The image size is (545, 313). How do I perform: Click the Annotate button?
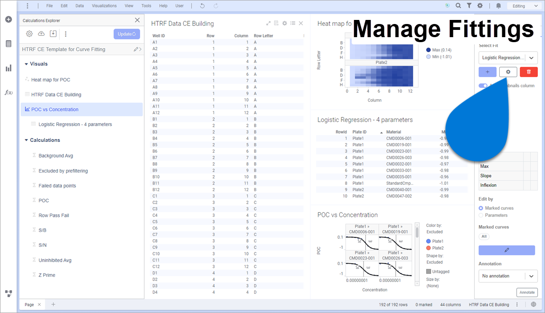click(x=527, y=292)
